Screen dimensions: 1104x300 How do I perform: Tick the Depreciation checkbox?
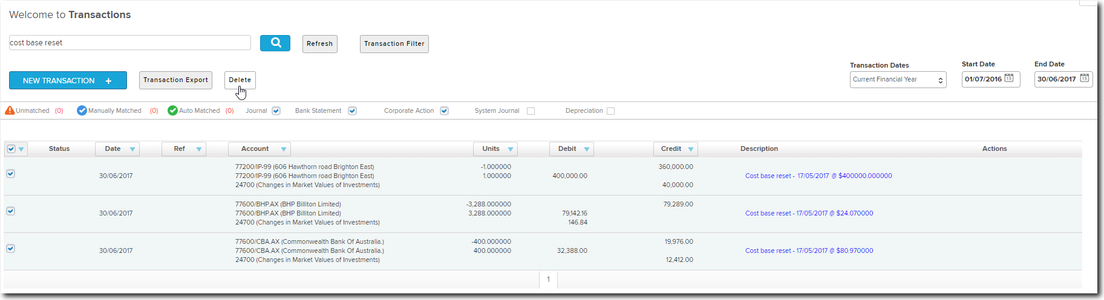[610, 111]
